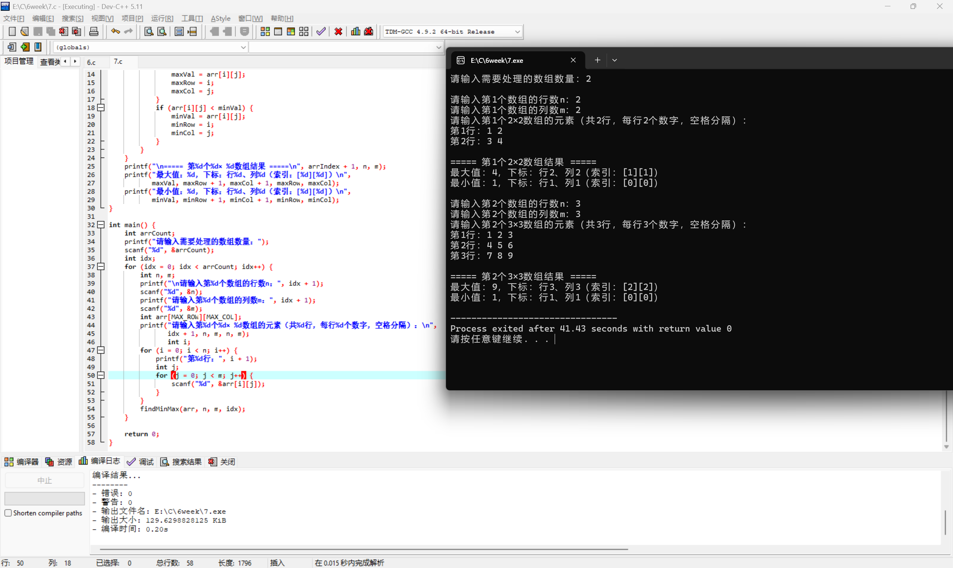Click the red X stop execution icon
This screenshot has height=568, width=953.
tap(338, 32)
